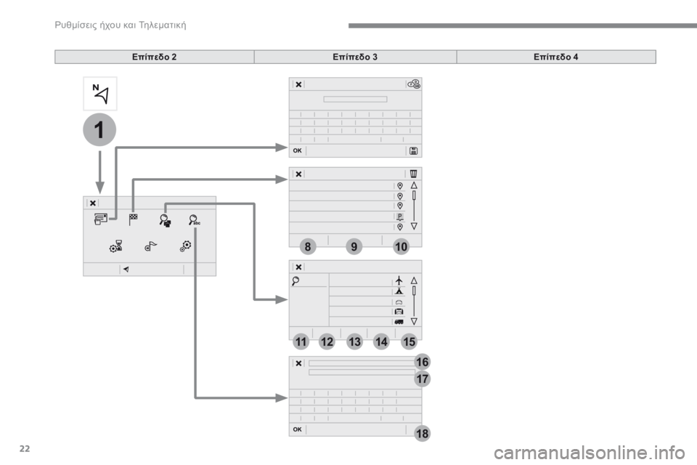
Task: Select the checkered flag destination icon
Action: pyautogui.click(x=134, y=219)
